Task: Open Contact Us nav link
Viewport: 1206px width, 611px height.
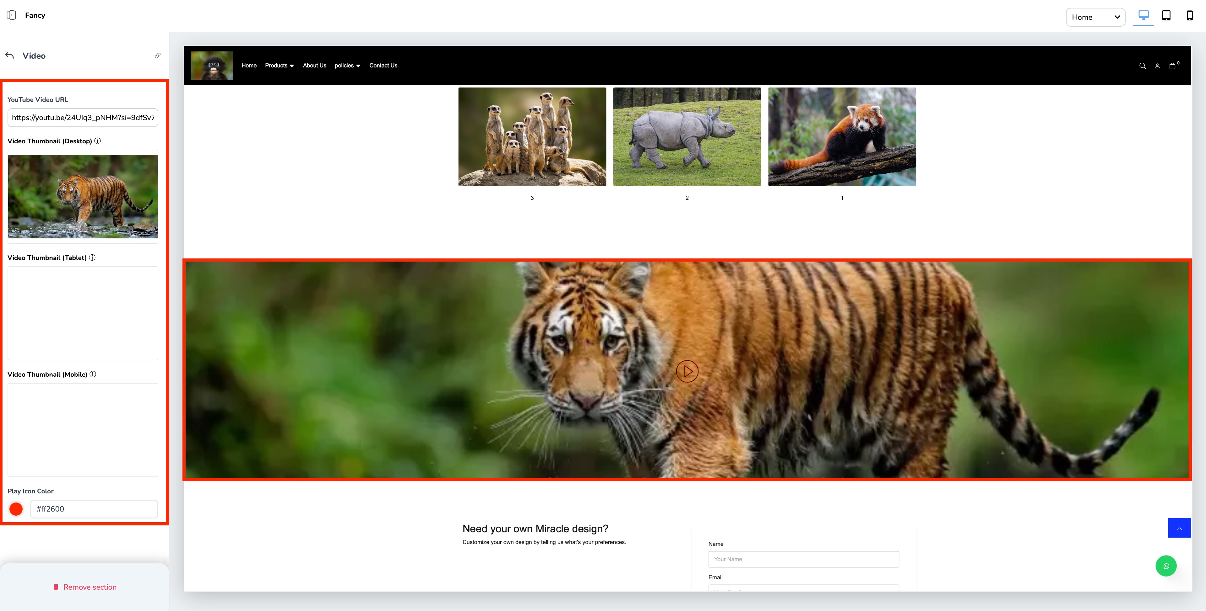Action: coord(383,66)
